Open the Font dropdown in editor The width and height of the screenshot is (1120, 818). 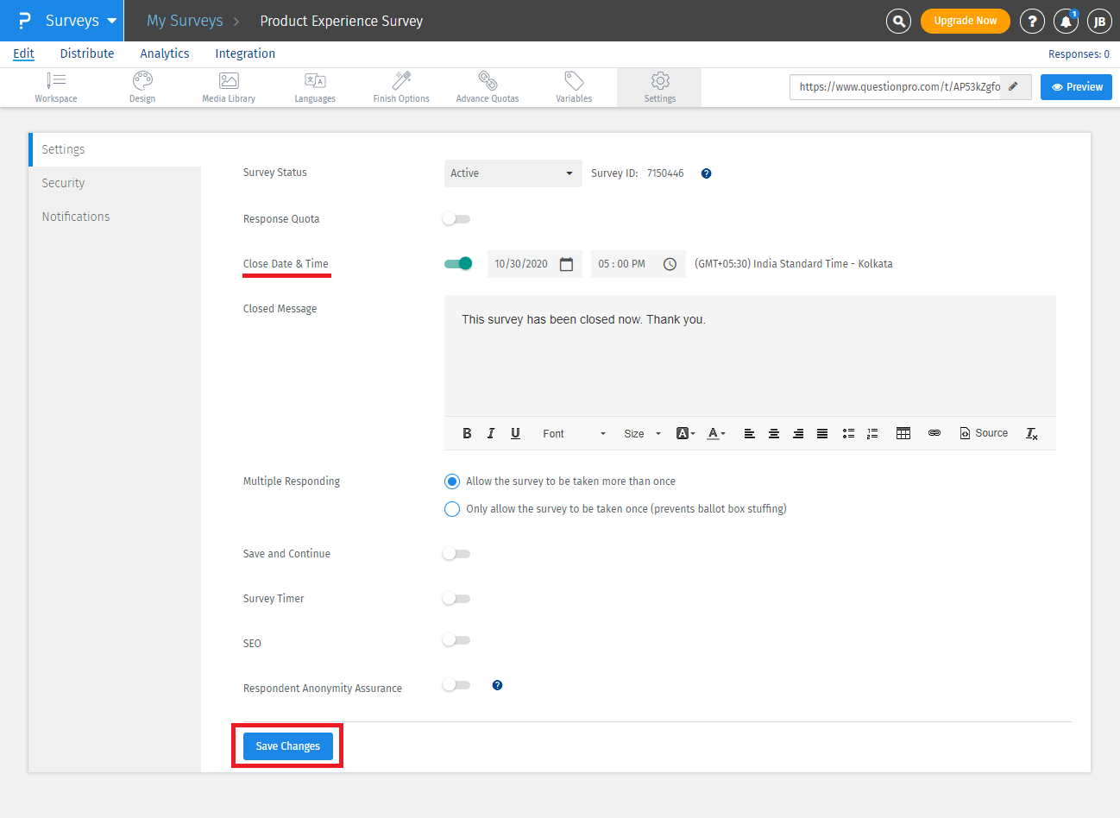[x=574, y=433]
